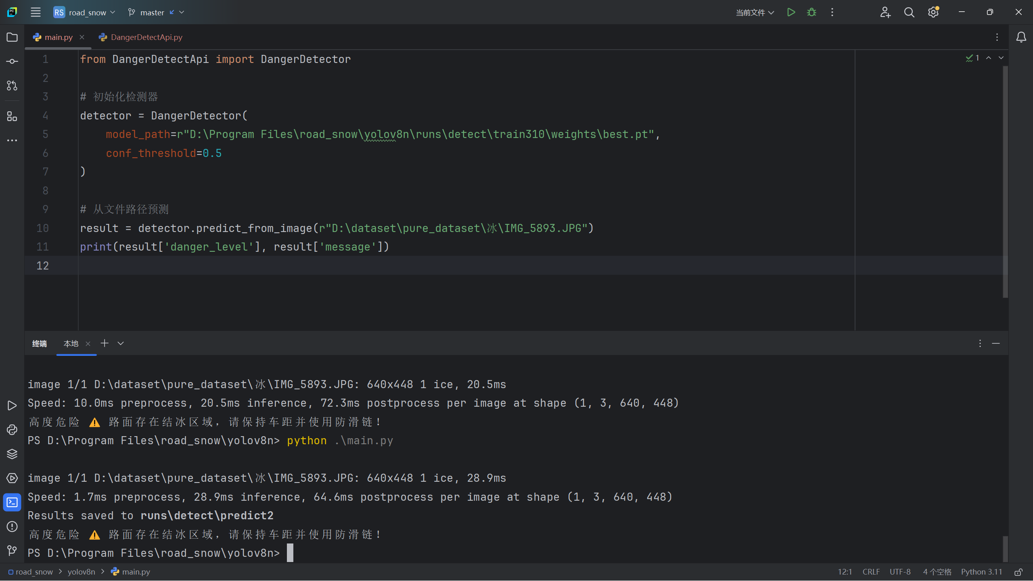Open the Git tool window
Viewport: 1033px width, 581px height.
12,550
